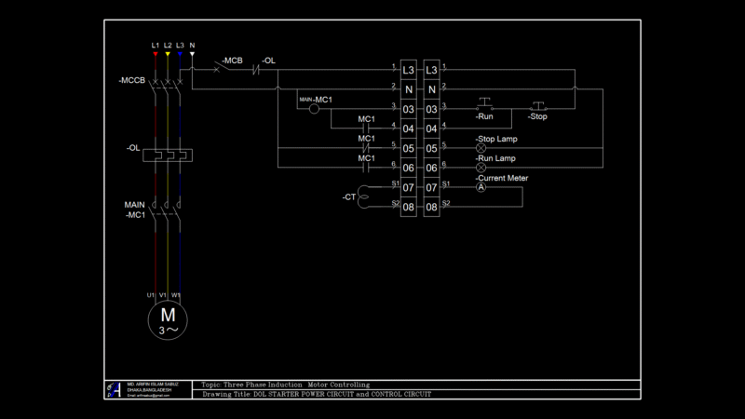Select right terminal block 03
The height and width of the screenshot is (419, 745).
pyautogui.click(x=431, y=109)
